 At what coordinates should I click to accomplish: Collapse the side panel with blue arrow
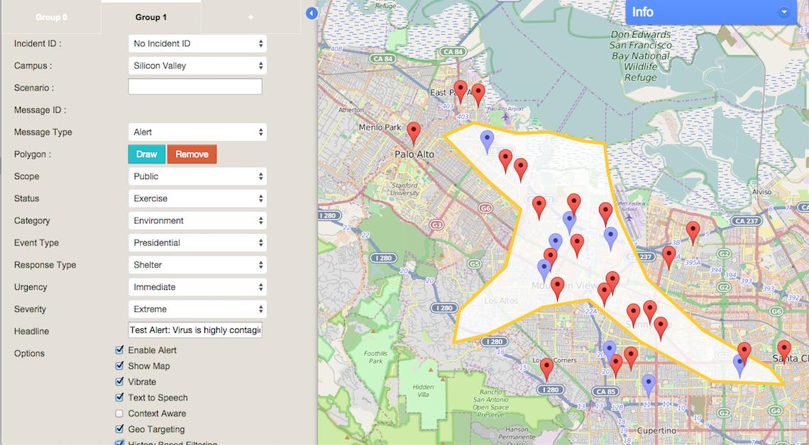(x=312, y=13)
